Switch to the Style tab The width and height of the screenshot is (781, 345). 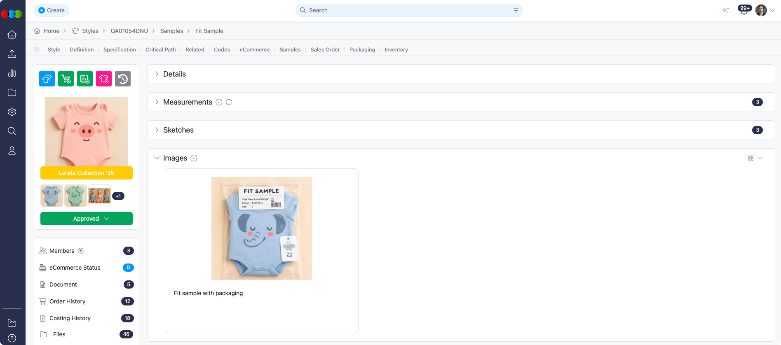[54, 49]
